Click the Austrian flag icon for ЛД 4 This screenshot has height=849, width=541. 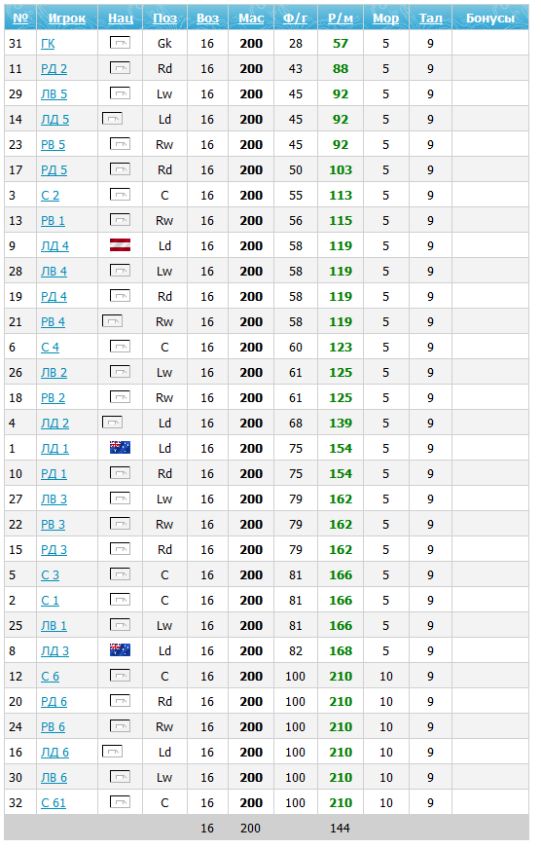click(x=120, y=245)
